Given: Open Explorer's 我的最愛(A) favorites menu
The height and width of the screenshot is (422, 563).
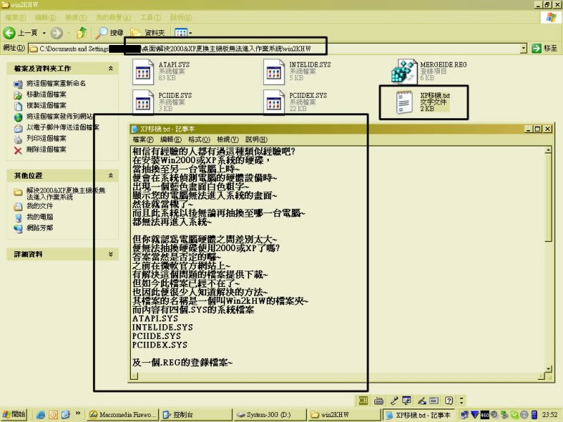Looking at the screenshot, I should [113, 18].
